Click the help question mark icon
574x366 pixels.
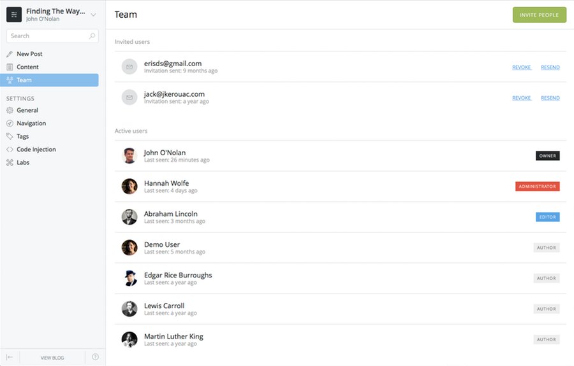pyautogui.click(x=95, y=357)
